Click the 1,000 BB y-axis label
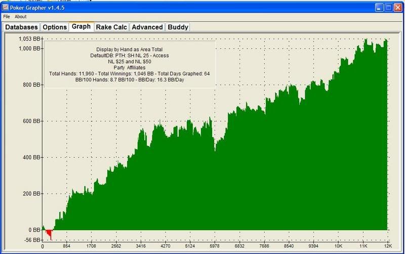Viewport: 405px width, 254px height. [x=29, y=49]
